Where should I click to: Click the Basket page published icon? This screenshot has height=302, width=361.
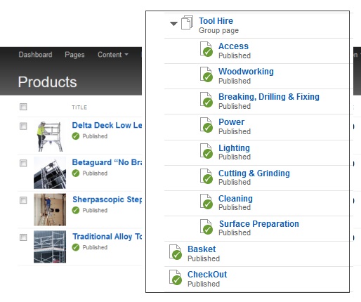tap(176, 252)
